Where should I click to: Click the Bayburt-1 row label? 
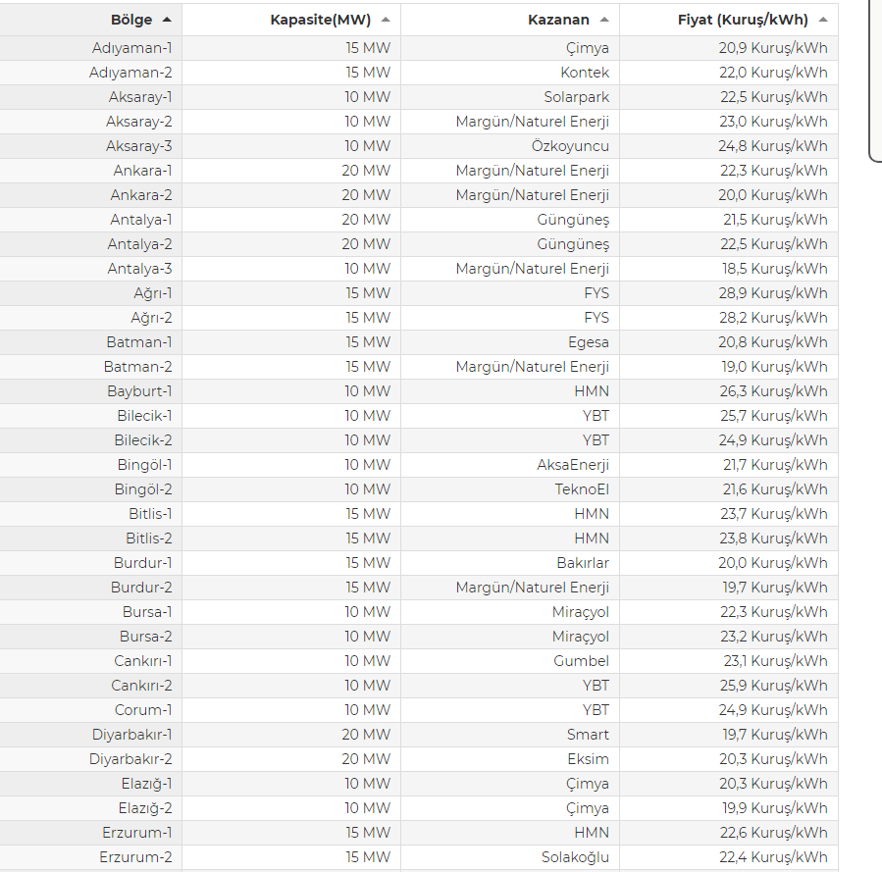pyautogui.click(x=91, y=391)
